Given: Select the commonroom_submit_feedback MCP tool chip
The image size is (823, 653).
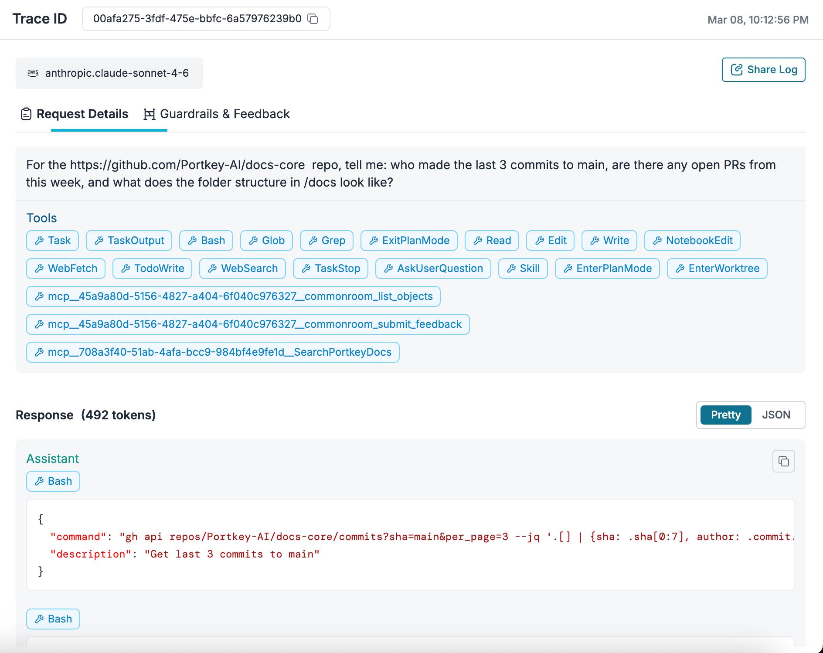Looking at the screenshot, I should 248,324.
